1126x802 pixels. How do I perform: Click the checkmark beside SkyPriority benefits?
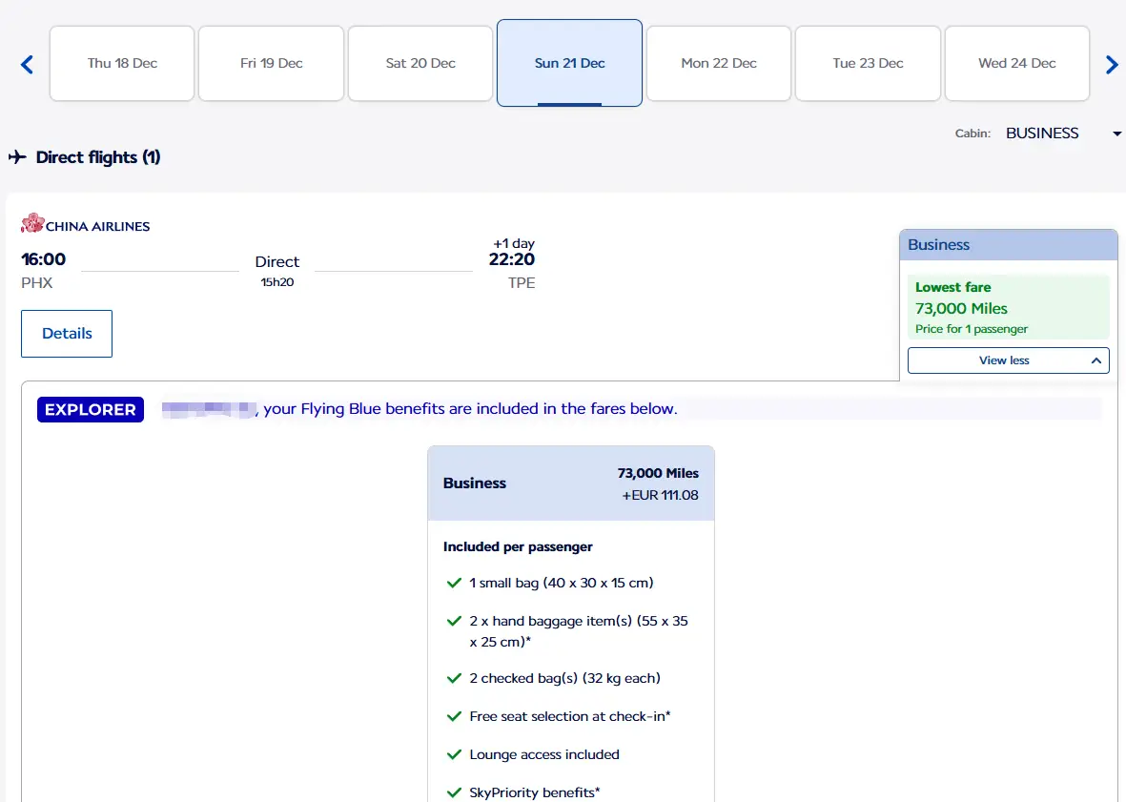[454, 792]
